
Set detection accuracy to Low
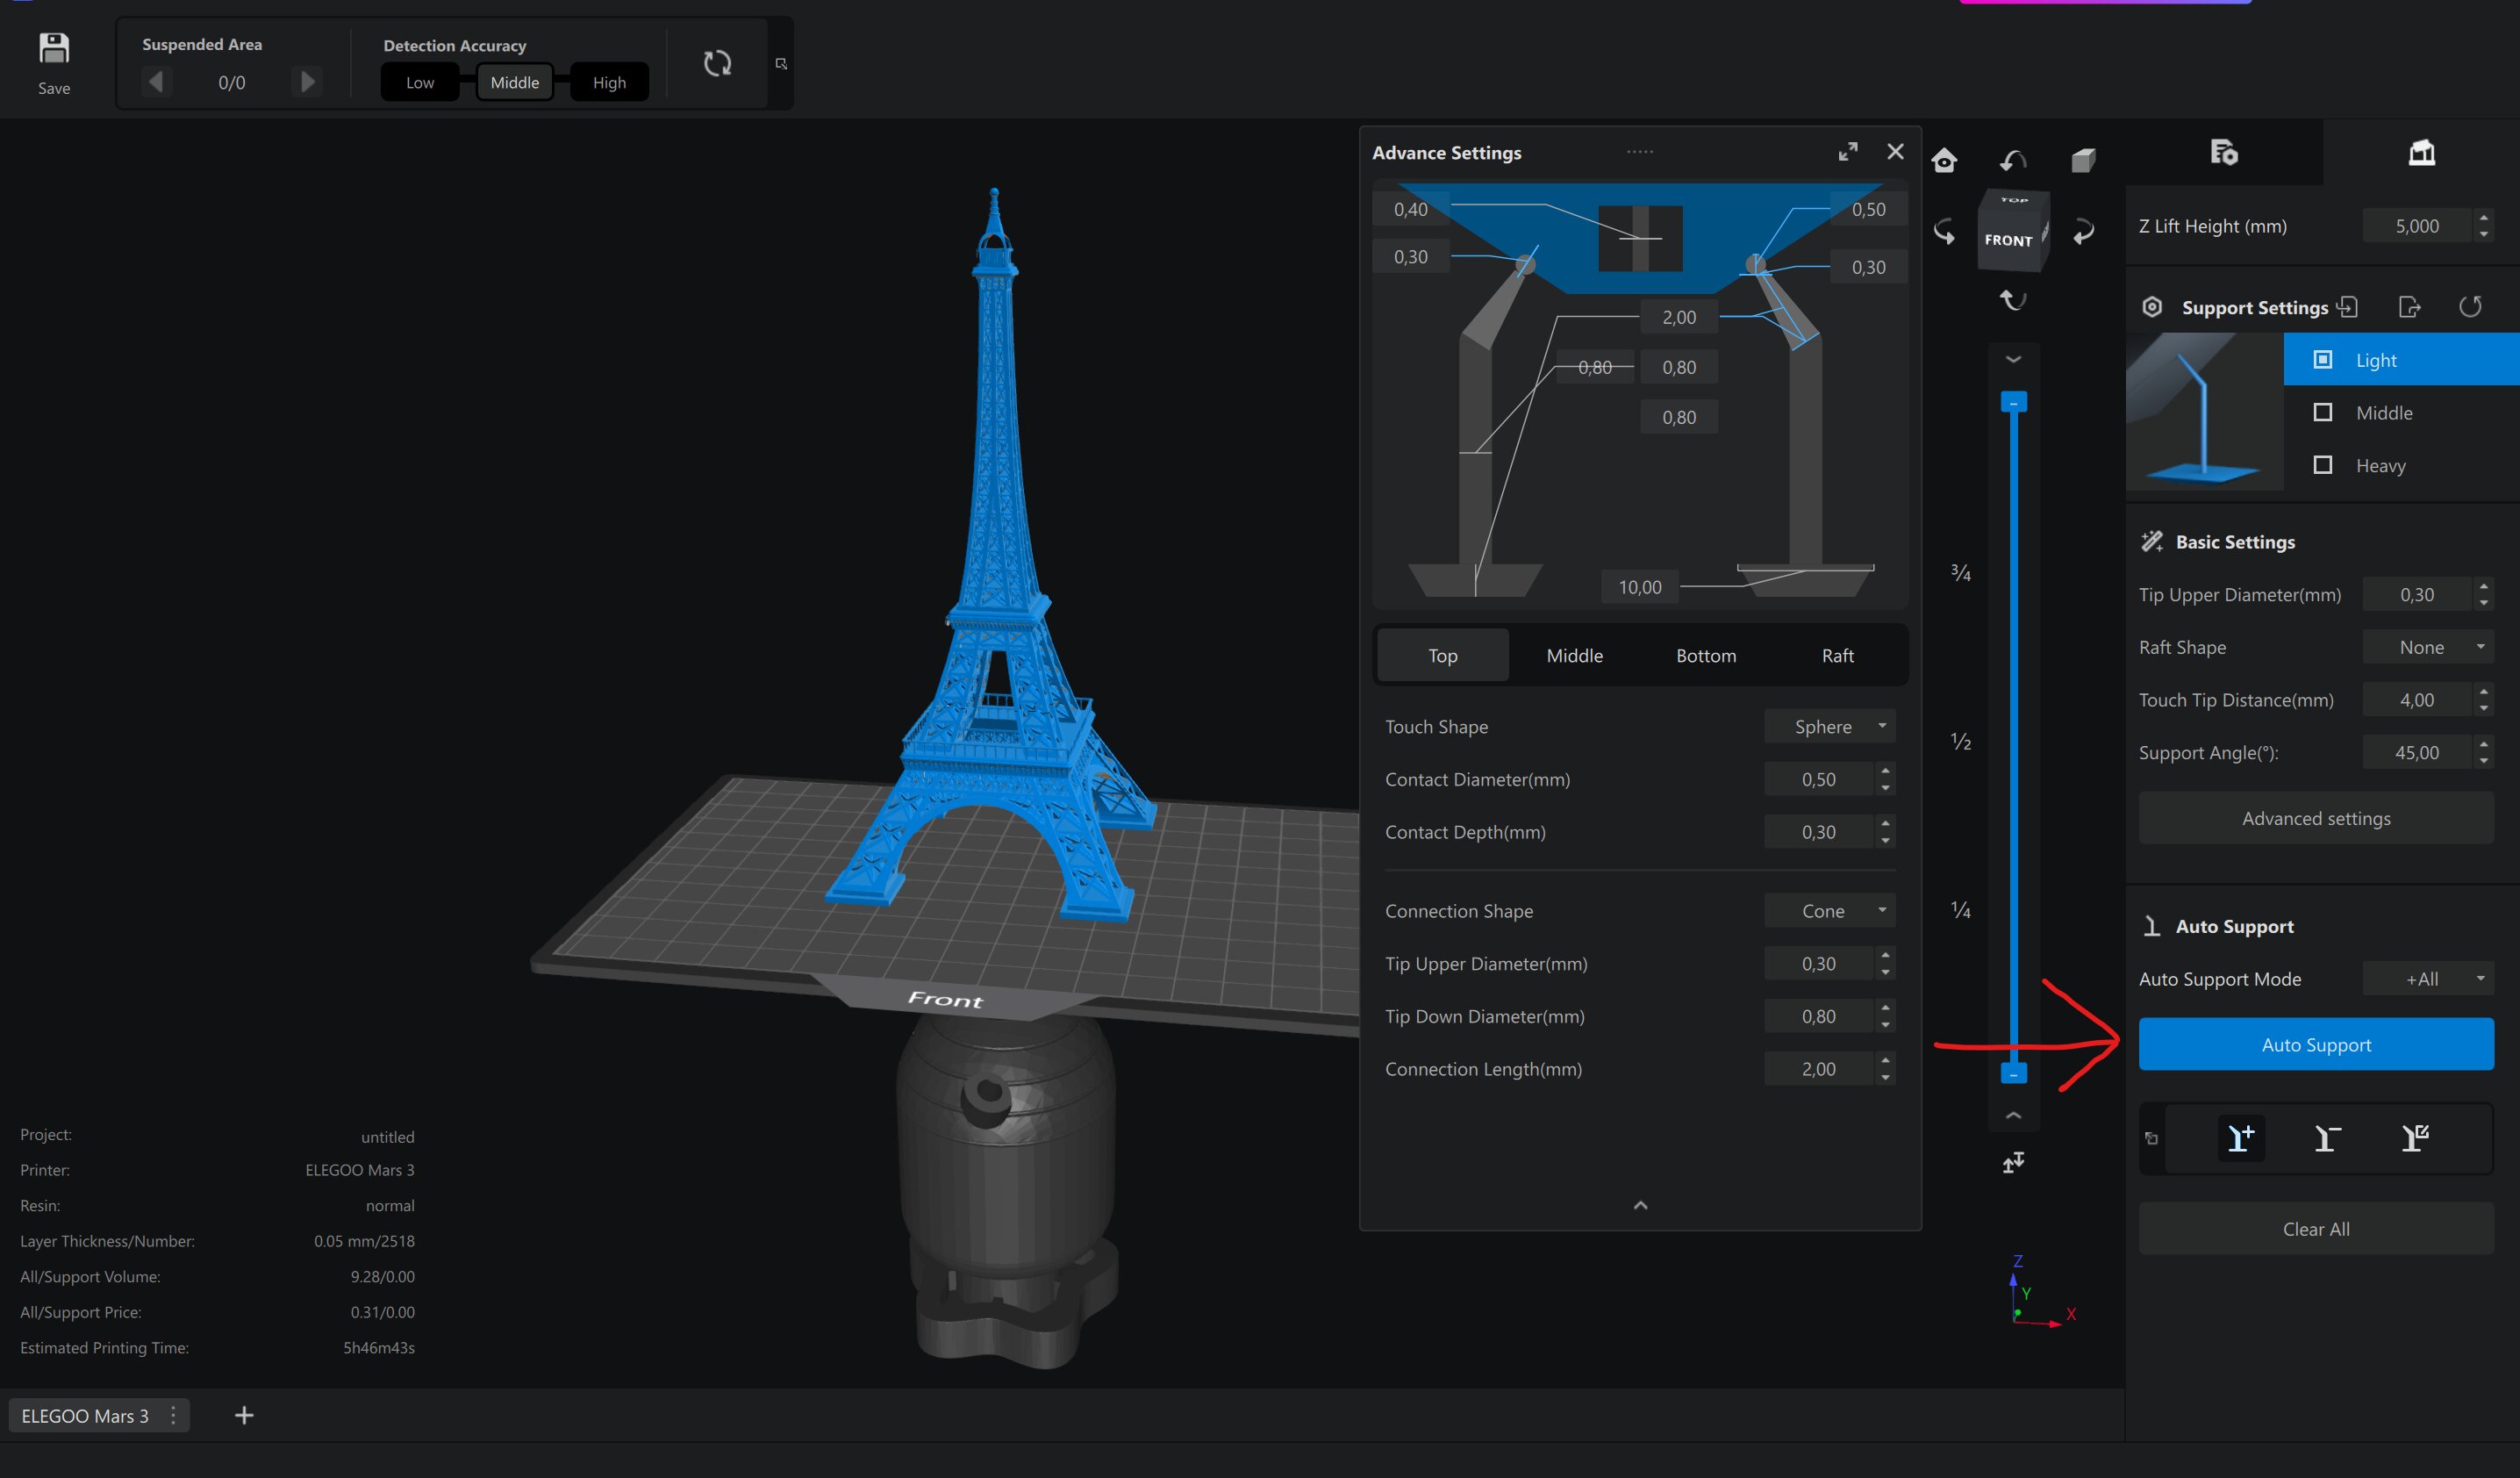point(420,82)
